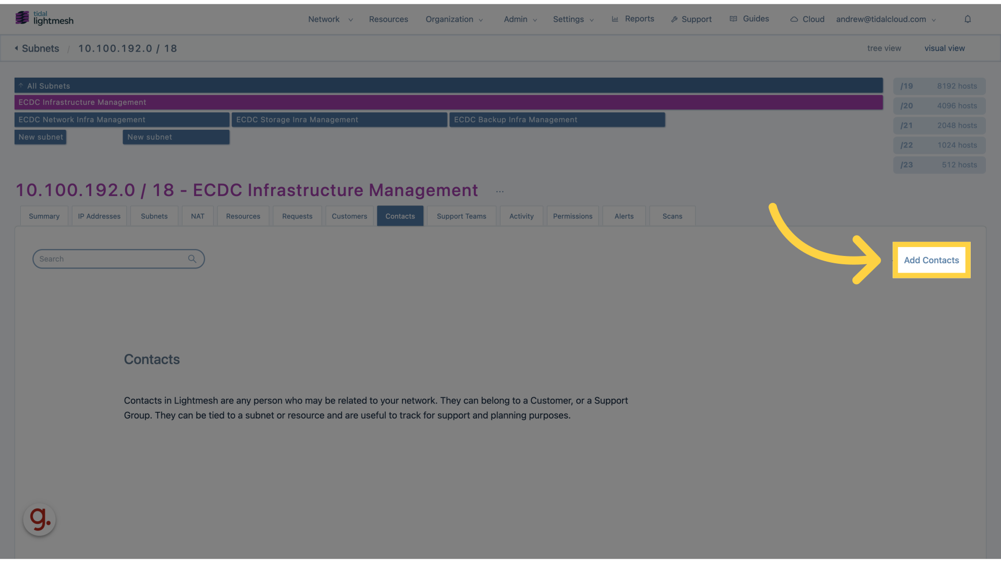Open the three-dots menu beside subnet title
The width and height of the screenshot is (1001, 563).
500,191
